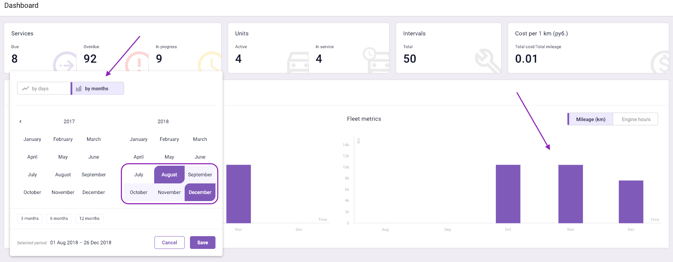Select August 2018 in the calendar
Image resolution: width=673 pixels, height=262 pixels.
pos(169,175)
